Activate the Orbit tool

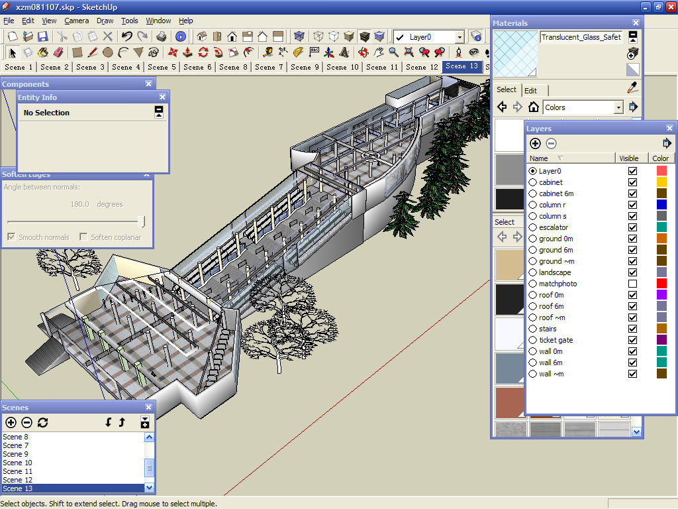[363, 53]
